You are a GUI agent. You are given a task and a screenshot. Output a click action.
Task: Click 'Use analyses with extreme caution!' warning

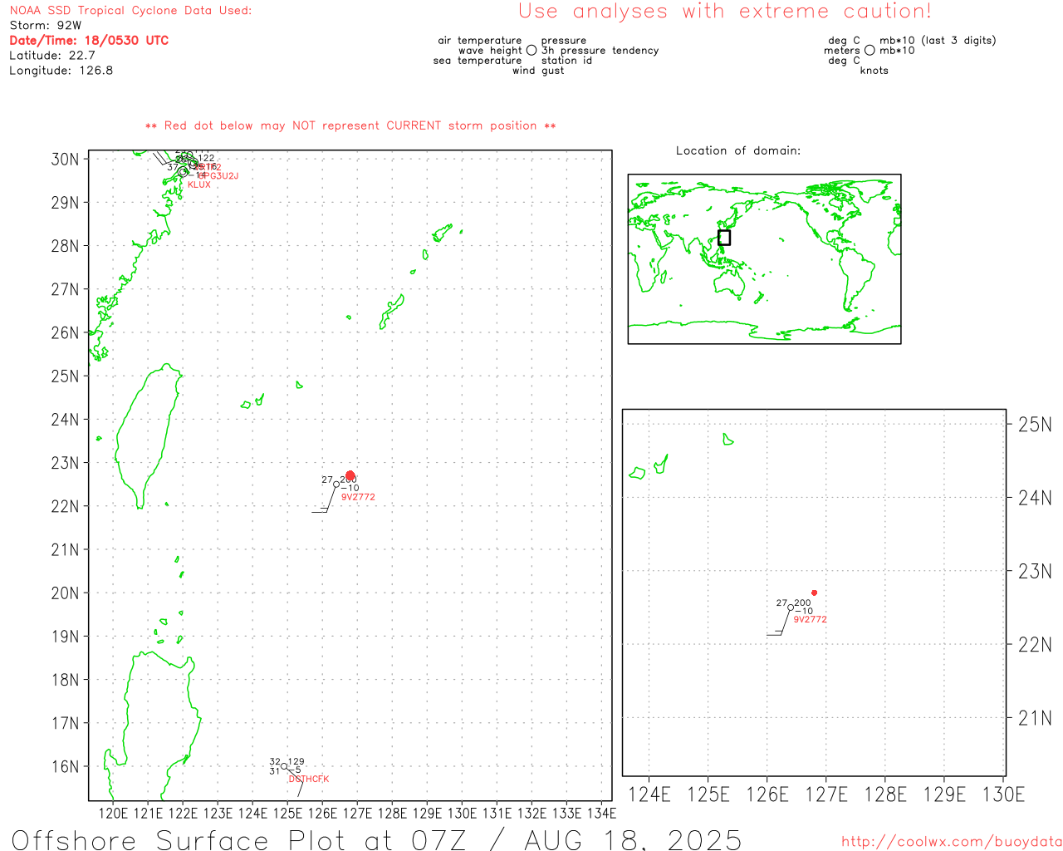point(725,12)
